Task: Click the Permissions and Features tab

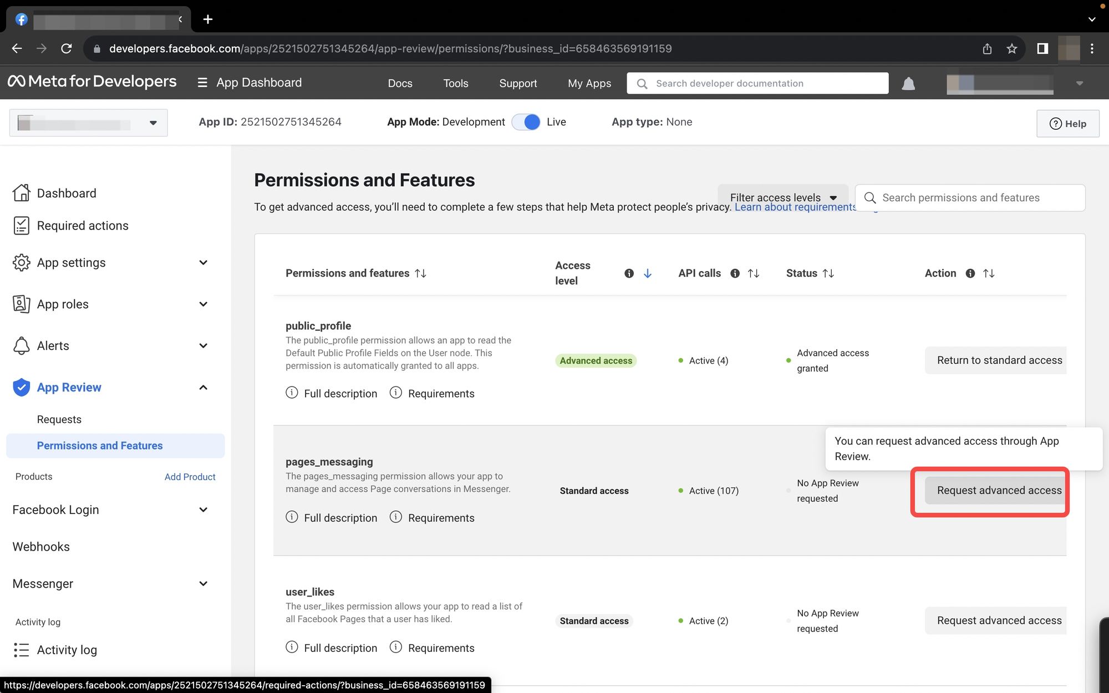Action: [100, 446]
